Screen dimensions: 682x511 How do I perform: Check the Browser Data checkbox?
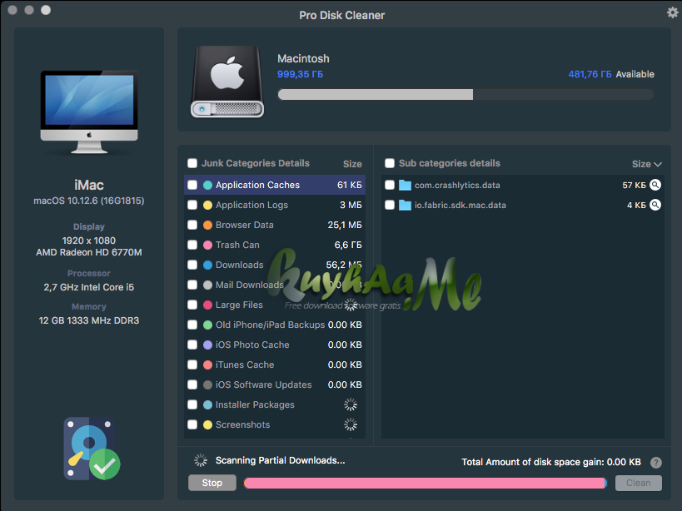tap(192, 225)
